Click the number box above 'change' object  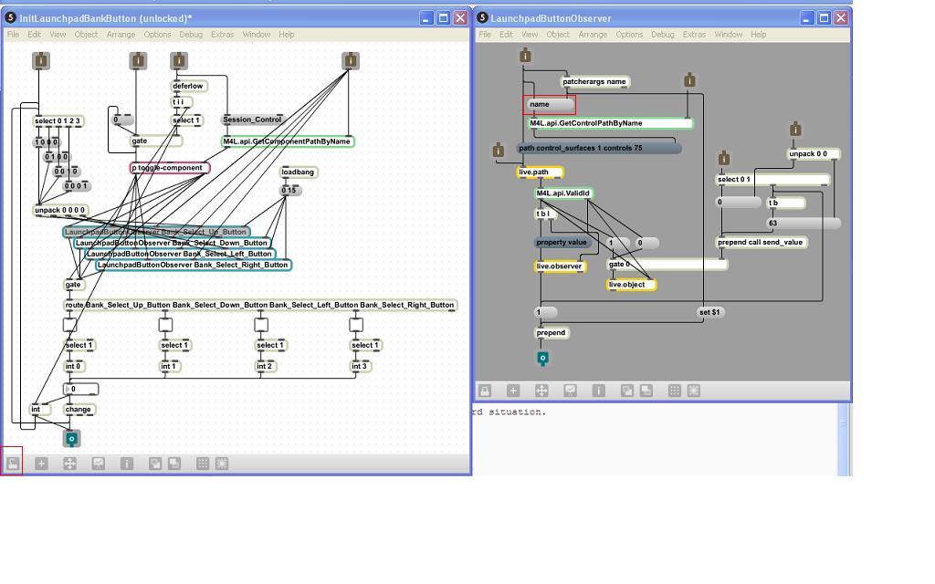(x=80, y=389)
